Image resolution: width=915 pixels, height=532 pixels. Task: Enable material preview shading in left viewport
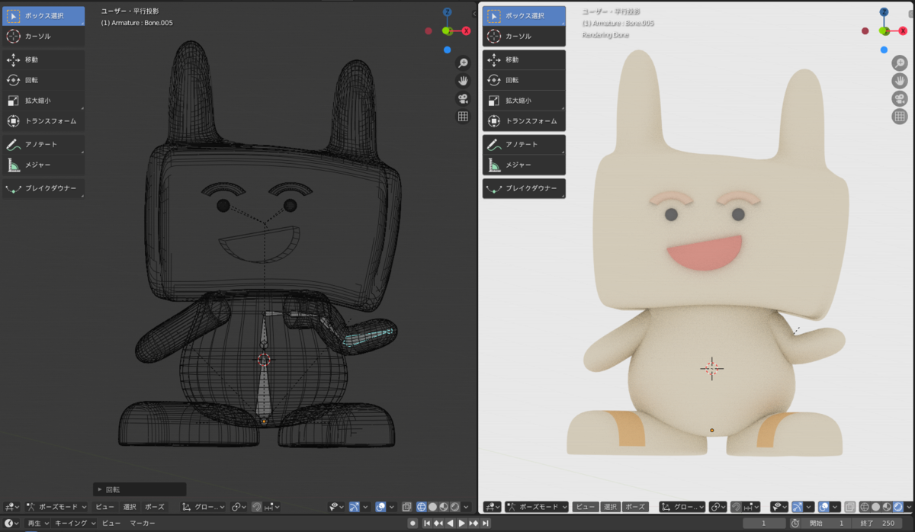point(443,507)
